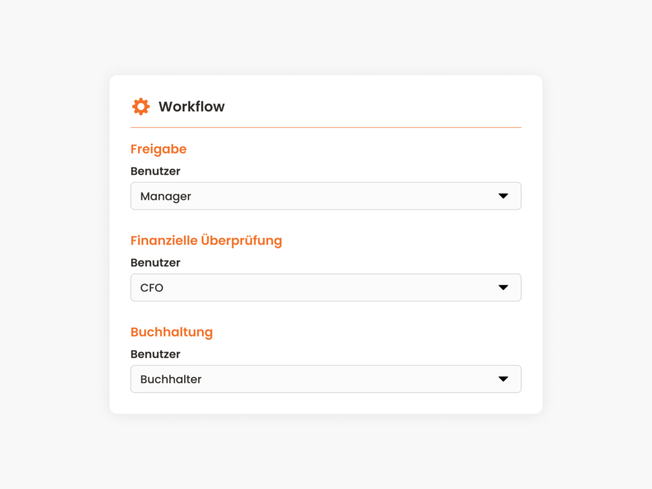This screenshot has height=489, width=652.
Task: Click the Finanzielle Überprüfung section heading
Action: 206,240
